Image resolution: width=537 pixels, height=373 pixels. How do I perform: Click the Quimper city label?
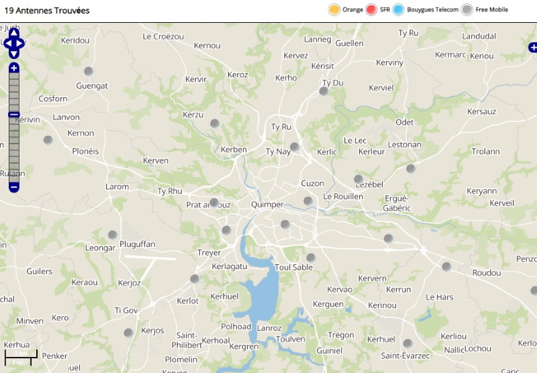point(267,205)
